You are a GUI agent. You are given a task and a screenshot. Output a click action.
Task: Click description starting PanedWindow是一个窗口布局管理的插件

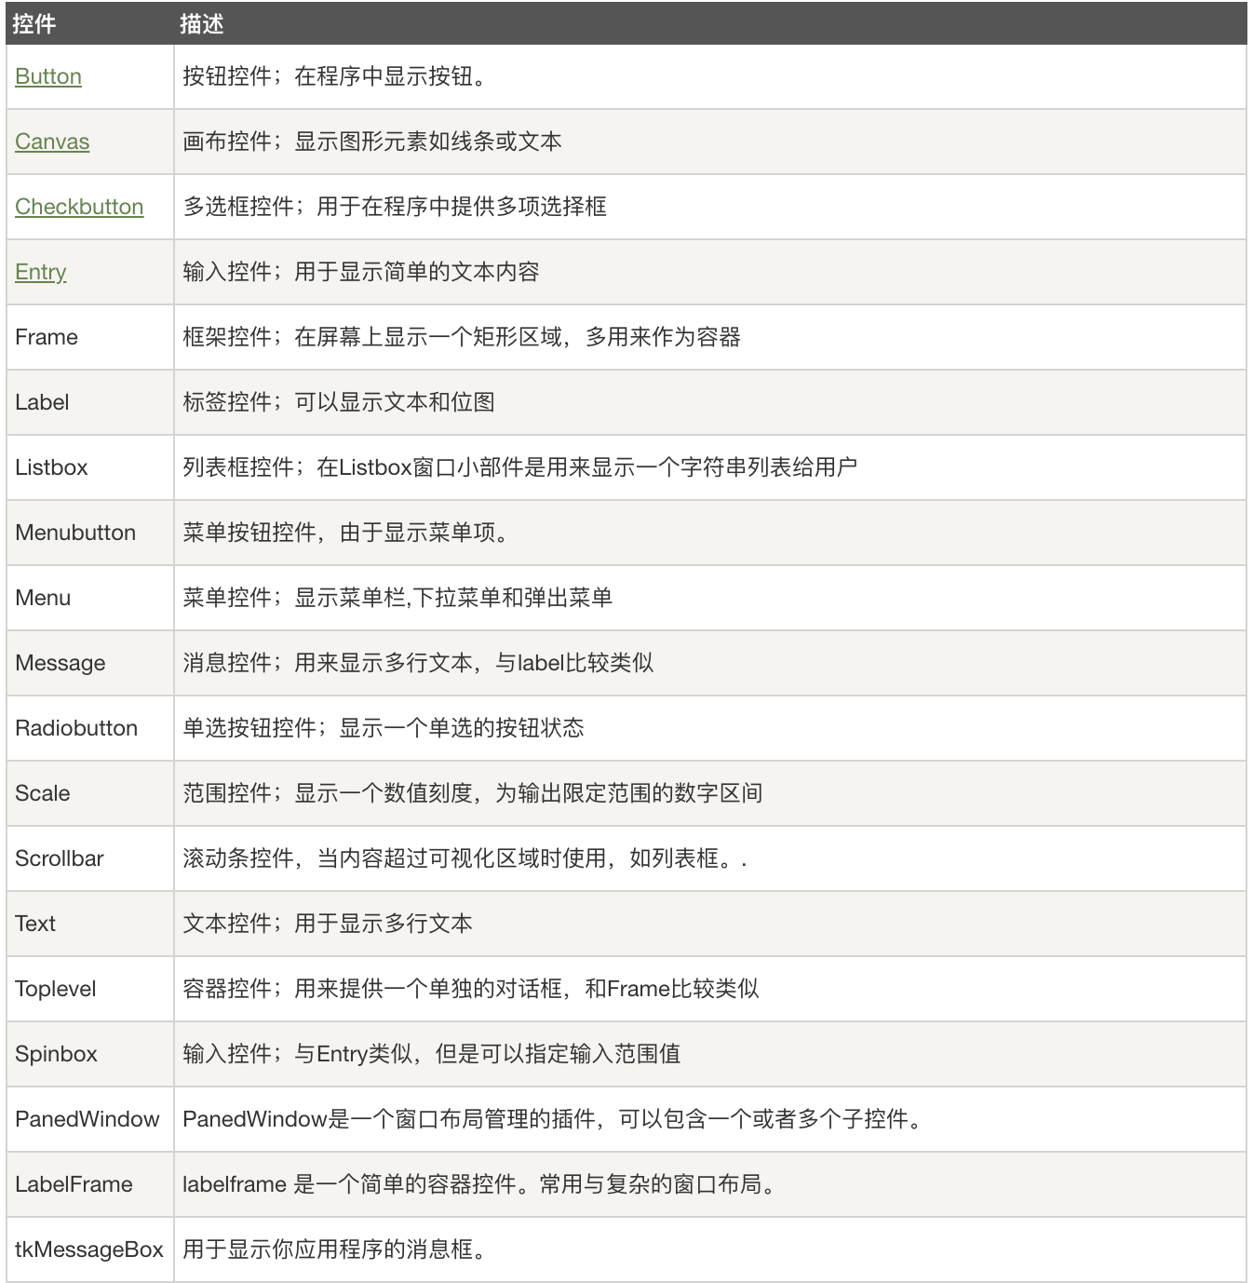553,1119
